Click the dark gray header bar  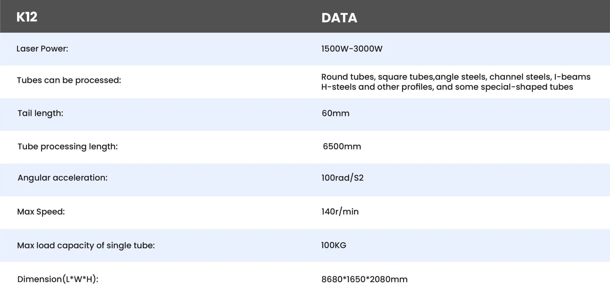[x=305, y=16]
